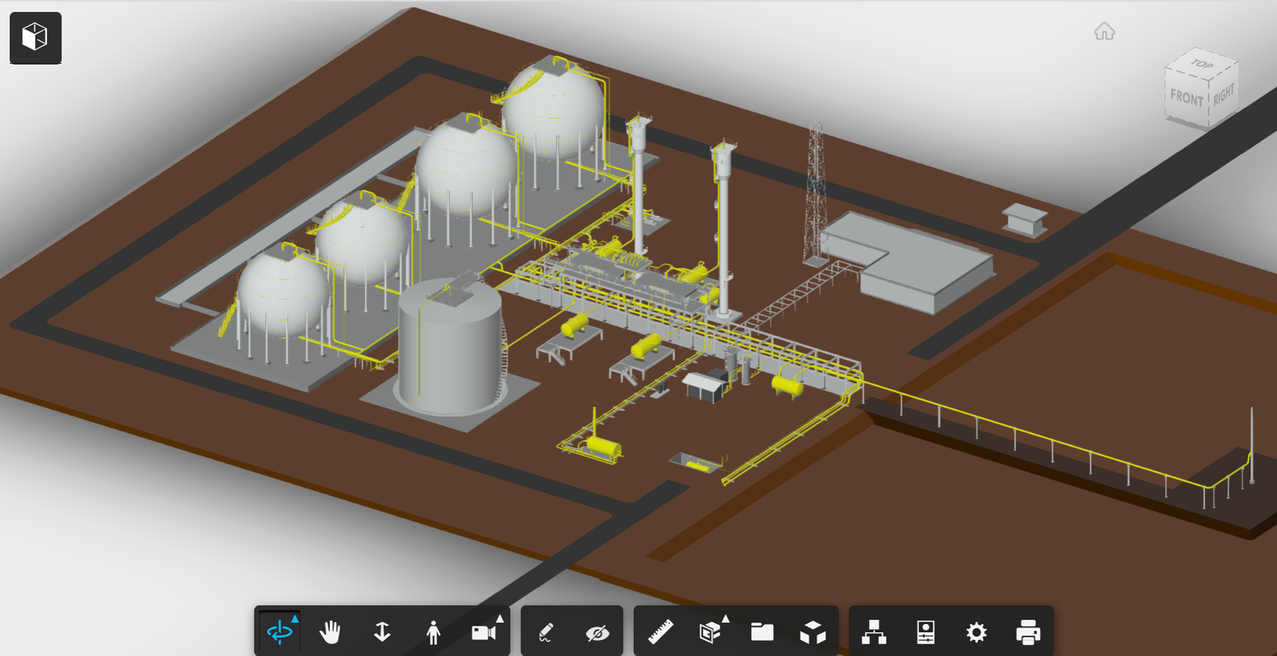Toggle the Explode model tool
This screenshot has width=1277, height=656.
tap(812, 633)
